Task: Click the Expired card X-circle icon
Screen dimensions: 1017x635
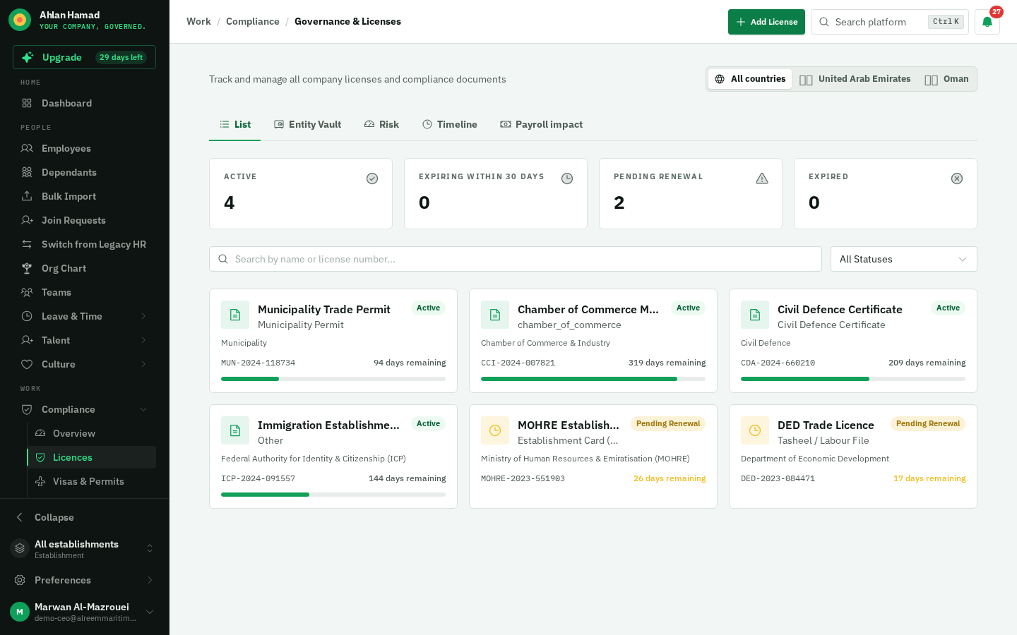Action: [957, 179]
